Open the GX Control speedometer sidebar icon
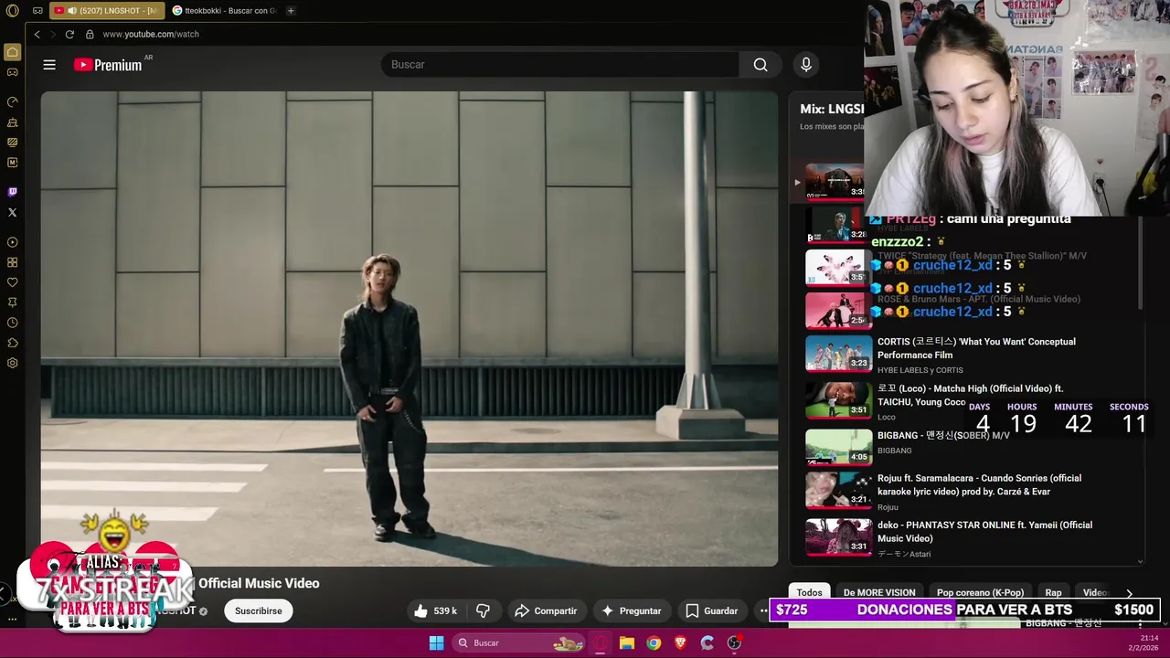 12,102
